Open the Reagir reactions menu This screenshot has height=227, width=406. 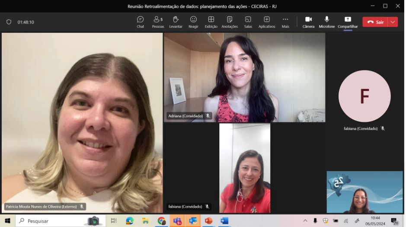193,22
